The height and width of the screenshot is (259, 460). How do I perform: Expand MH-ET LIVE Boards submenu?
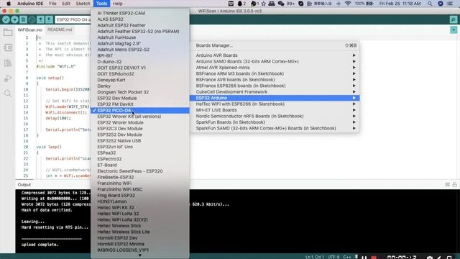(275, 110)
